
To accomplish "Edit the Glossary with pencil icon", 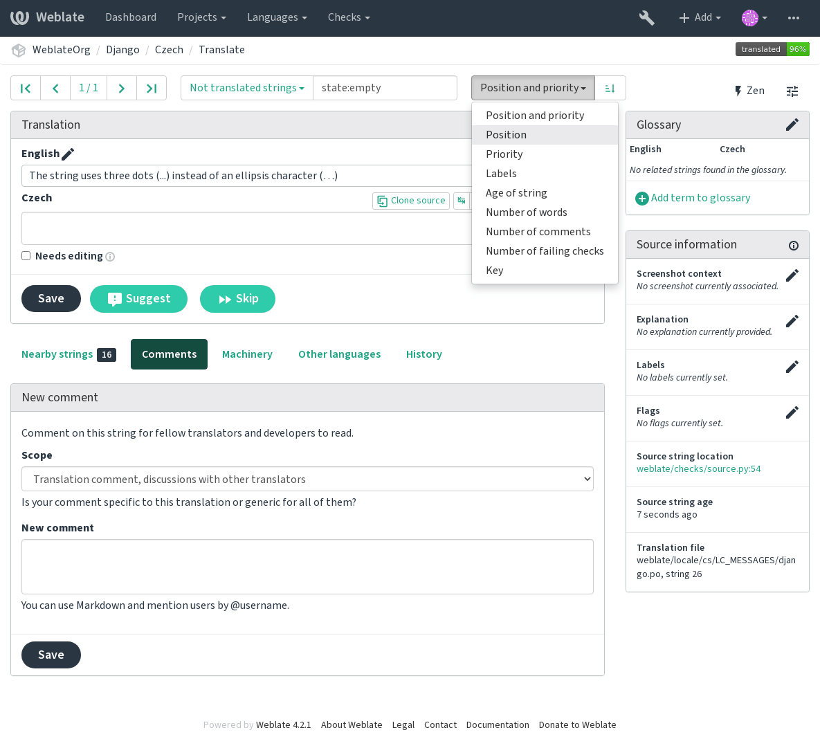I will 792,125.
